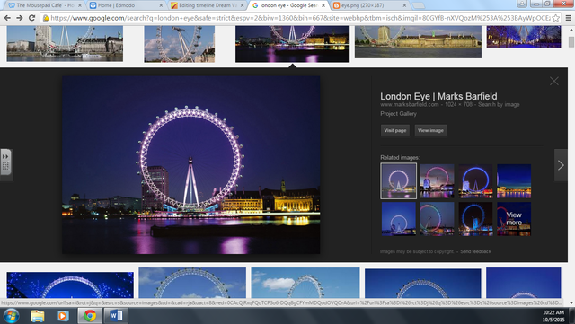Open the Chrome menu icon
The width and height of the screenshot is (575, 324).
pos(569,18)
